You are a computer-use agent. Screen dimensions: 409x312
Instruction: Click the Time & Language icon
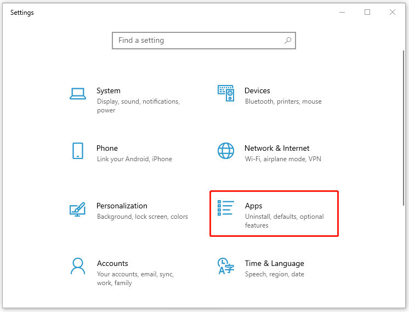click(x=226, y=266)
